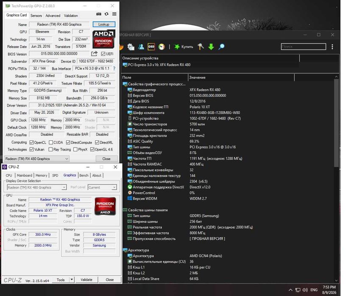Click the user silhouette icon in AIDA64 toolbar
This screenshot has height=296, width=348.
point(141,47)
